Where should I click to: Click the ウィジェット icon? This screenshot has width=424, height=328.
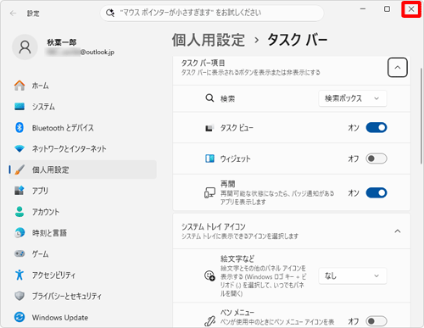(x=209, y=158)
